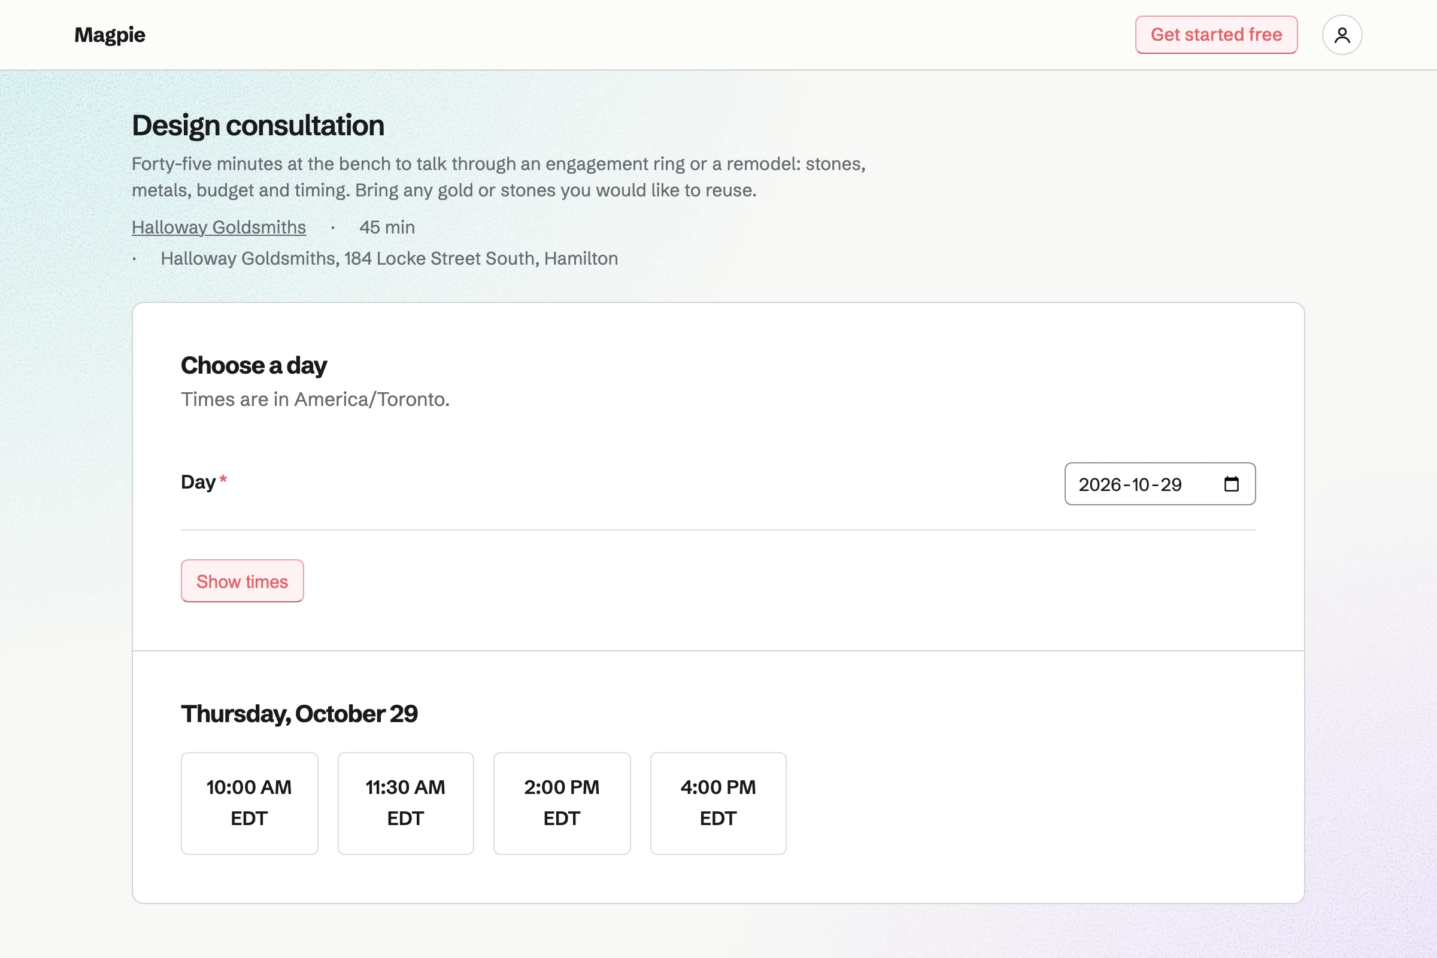
Task: Click 'Times are in America/Toronto.' text
Action: click(x=316, y=399)
